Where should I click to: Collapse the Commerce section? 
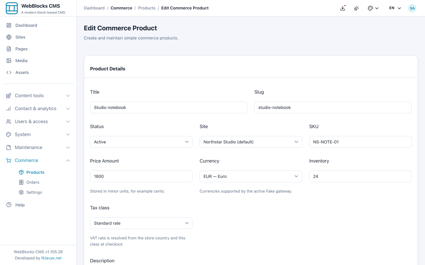[x=38, y=160]
